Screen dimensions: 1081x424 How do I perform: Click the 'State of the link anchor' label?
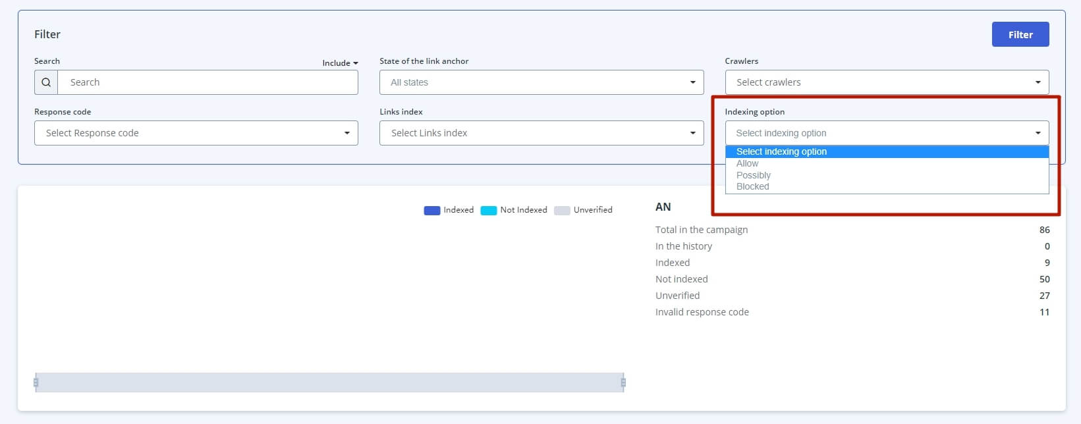pos(424,61)
